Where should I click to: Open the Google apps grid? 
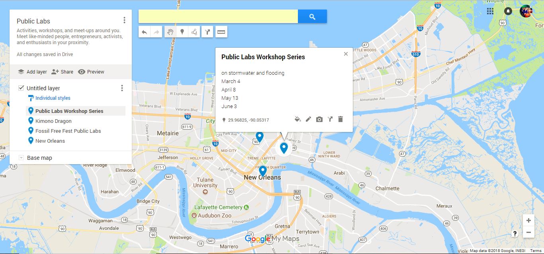pos(490,11)
